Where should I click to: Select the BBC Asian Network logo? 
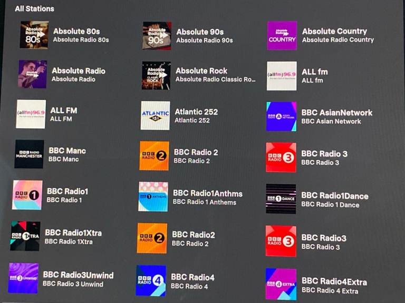coord(281,116)
